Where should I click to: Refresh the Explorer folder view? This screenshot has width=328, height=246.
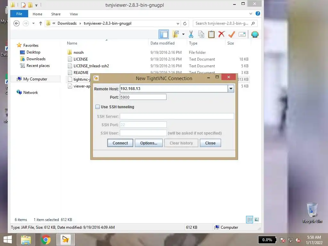click(x=185, y=23)
